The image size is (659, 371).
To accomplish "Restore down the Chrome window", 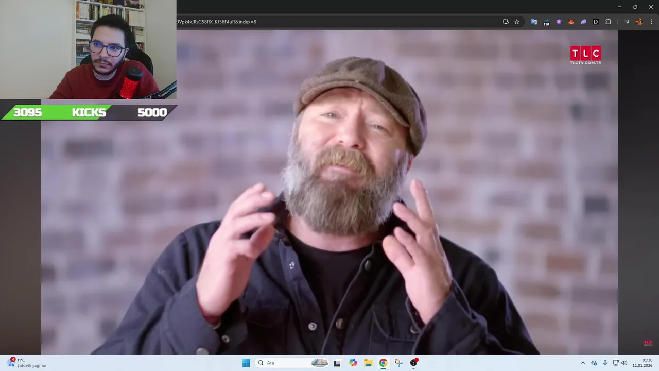I will [x=635, y=7].
